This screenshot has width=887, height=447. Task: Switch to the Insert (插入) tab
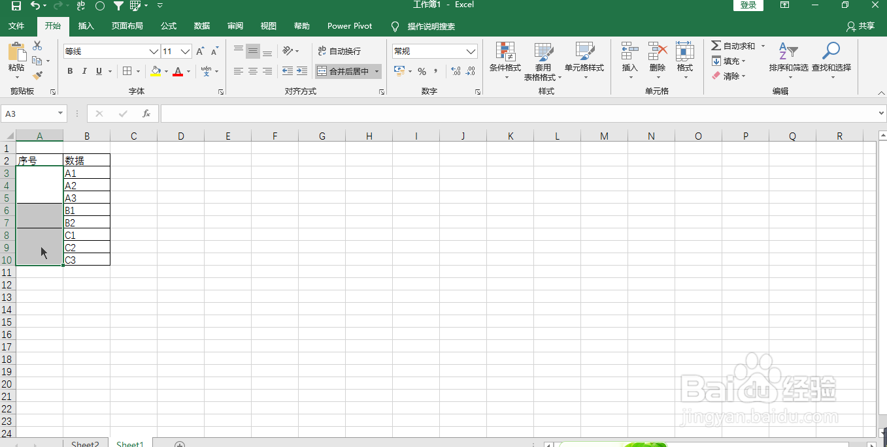(x=86, y=26)
